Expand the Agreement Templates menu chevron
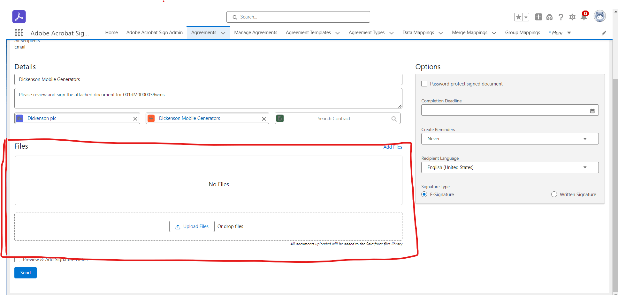The image size is (618, 295). (x=338, y=33)
